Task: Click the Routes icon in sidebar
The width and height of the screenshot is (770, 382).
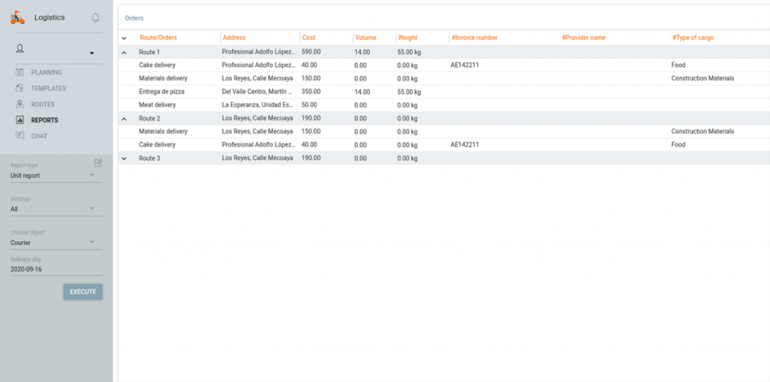Action: pyautogui.click(x=20, y=104)
